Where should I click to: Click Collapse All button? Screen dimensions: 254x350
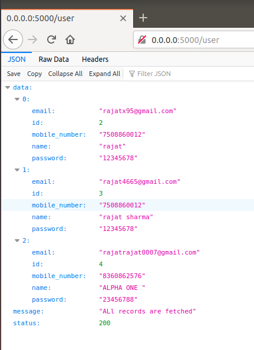65,74
